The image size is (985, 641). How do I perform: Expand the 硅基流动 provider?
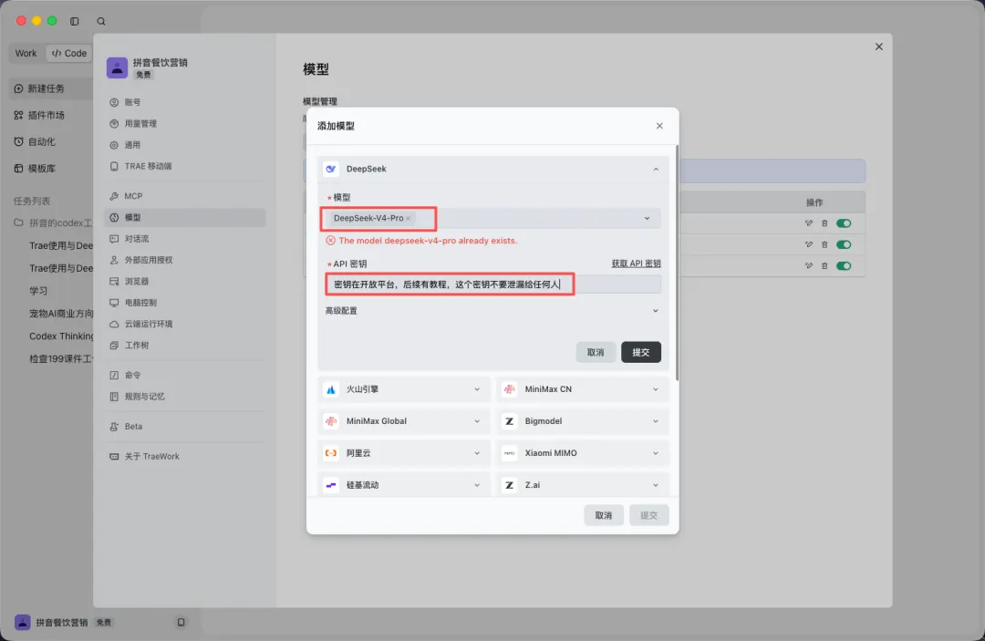tap(404, 485)
